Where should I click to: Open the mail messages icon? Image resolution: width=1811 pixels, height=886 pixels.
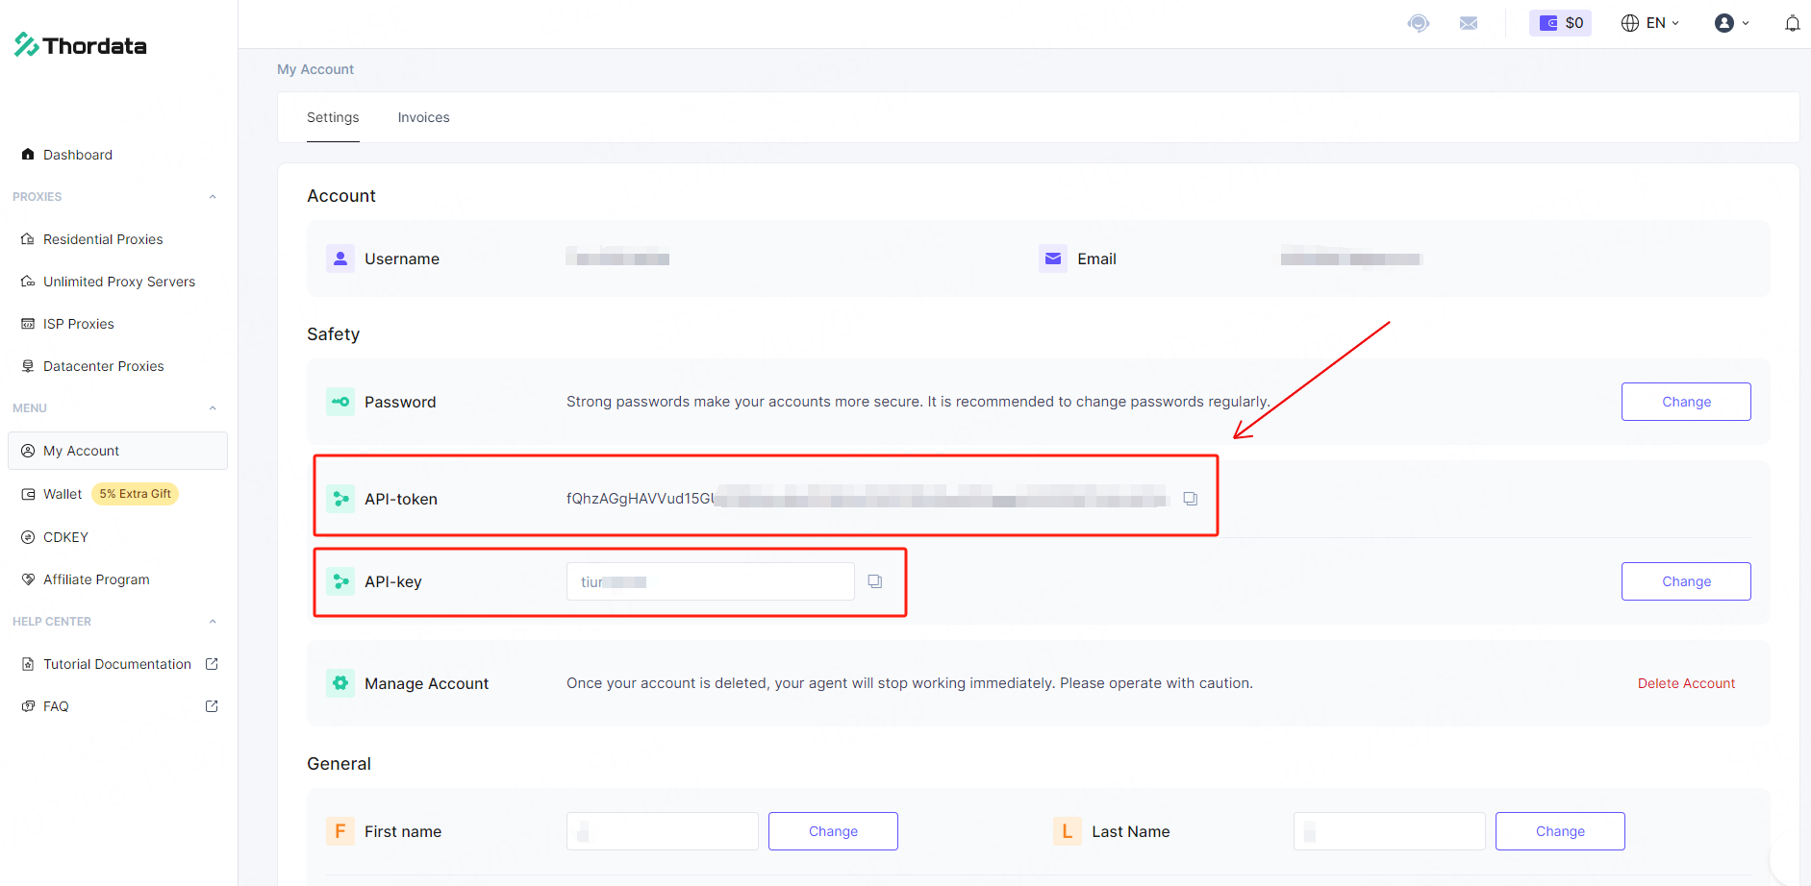coord(1468,23)
